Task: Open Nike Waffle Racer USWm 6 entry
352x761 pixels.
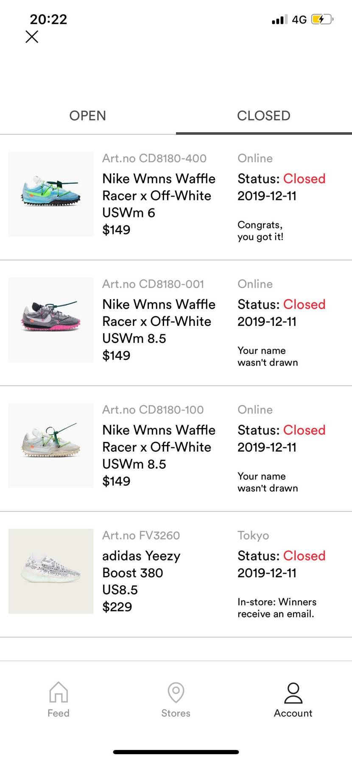Action: click(x=159, y=195)
